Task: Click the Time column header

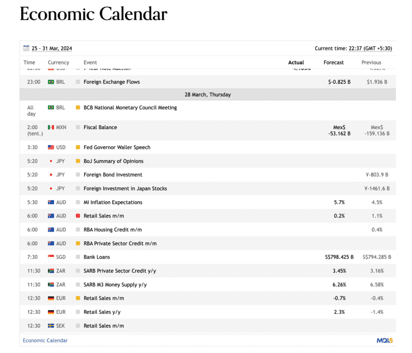Action: pyautogui.click(x=29, y=62)
